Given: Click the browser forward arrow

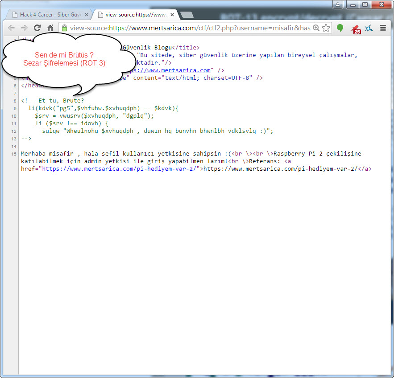Looking at the screenshot, I should point(24,28).
